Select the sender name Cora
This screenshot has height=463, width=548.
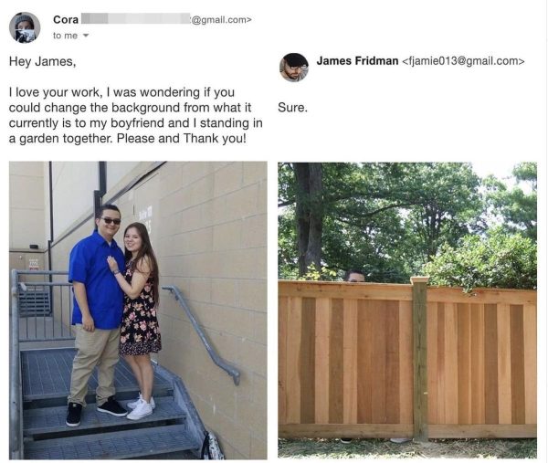66,19
